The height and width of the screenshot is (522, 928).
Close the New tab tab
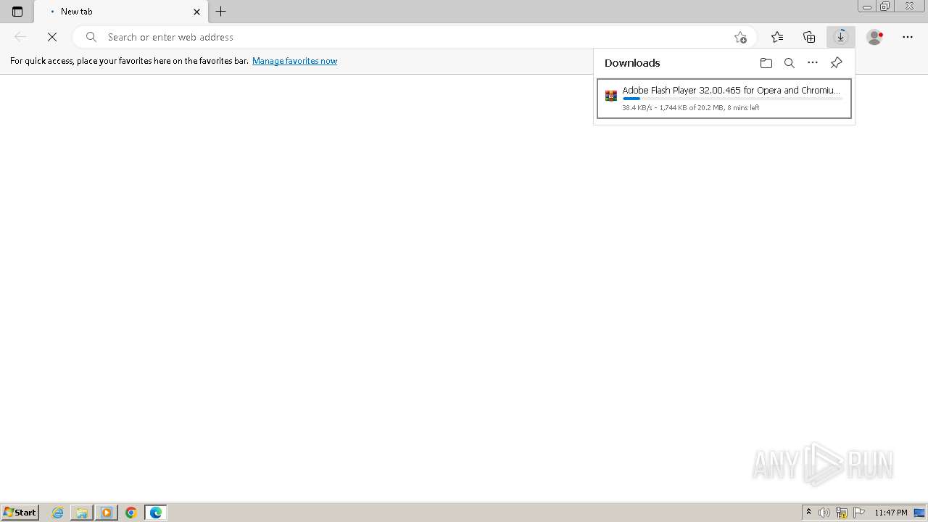click(x=196, y=12)
